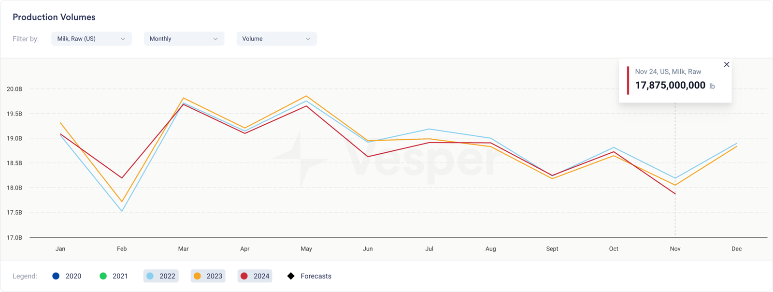Click the 17,875,000,000 value in tooltip
This screenshot has height=292, width=773.
pyautogui.click(x=670, y=86)
